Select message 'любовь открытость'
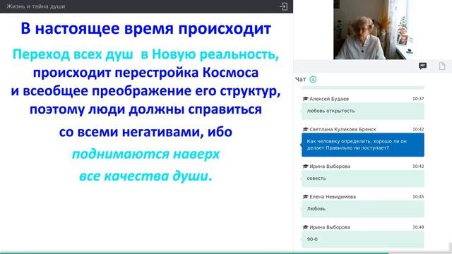This screenshot has height=254, width=452. 362,111
